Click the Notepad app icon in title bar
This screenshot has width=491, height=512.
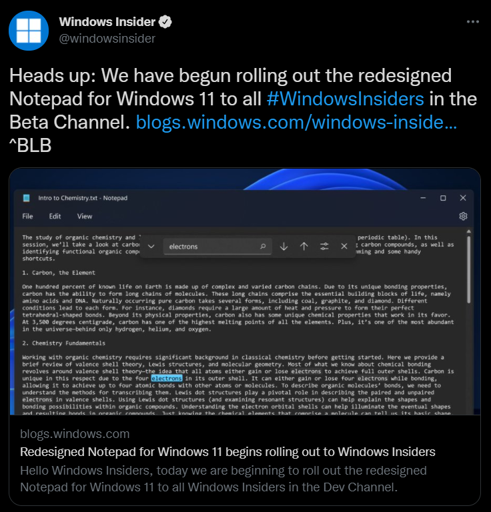27,198
